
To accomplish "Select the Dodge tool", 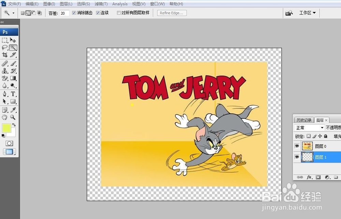I will [x=13, y=85].
